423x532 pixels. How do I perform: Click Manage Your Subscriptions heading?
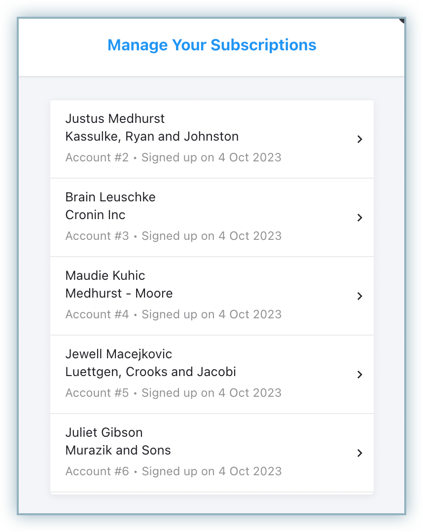[x=212, y=45]
